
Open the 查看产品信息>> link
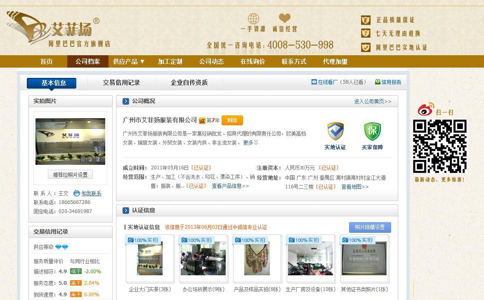230,186
